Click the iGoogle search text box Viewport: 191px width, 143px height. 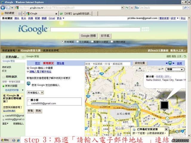95,29
